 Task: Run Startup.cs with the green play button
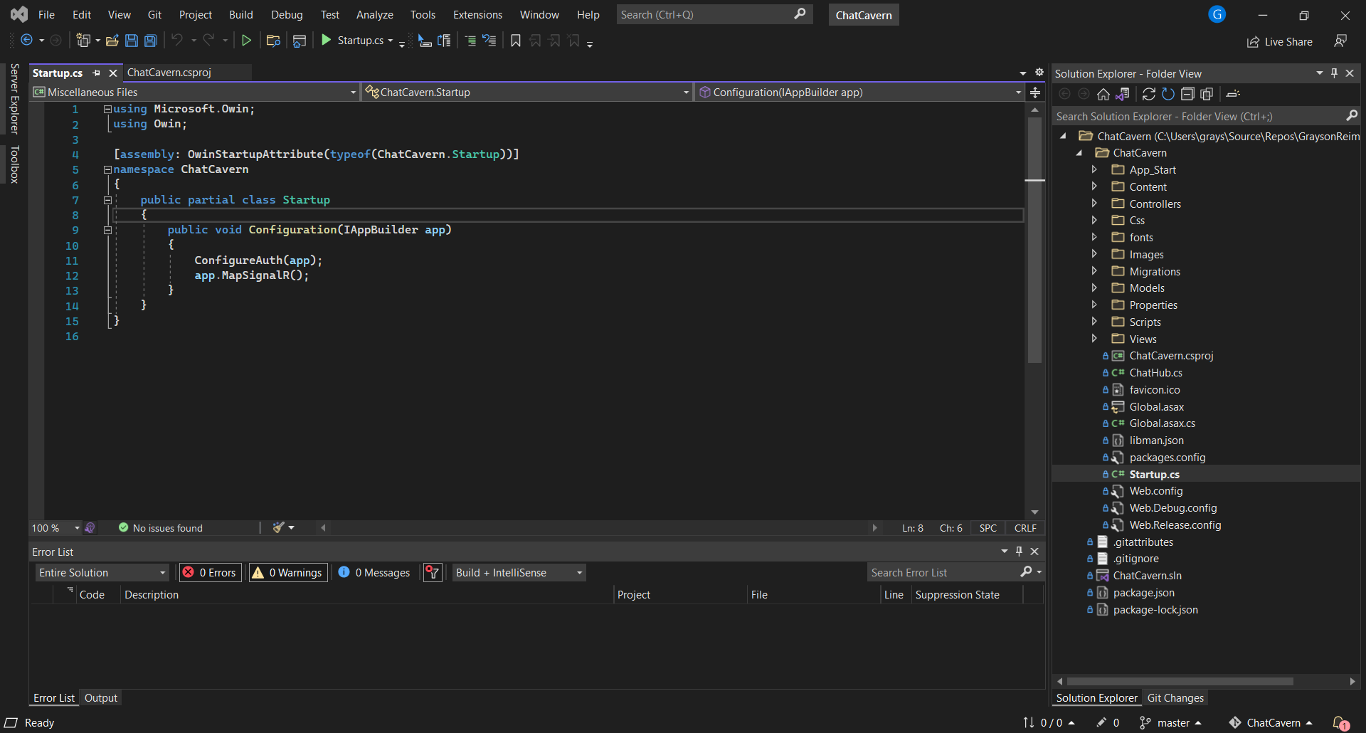pos(327,41)
